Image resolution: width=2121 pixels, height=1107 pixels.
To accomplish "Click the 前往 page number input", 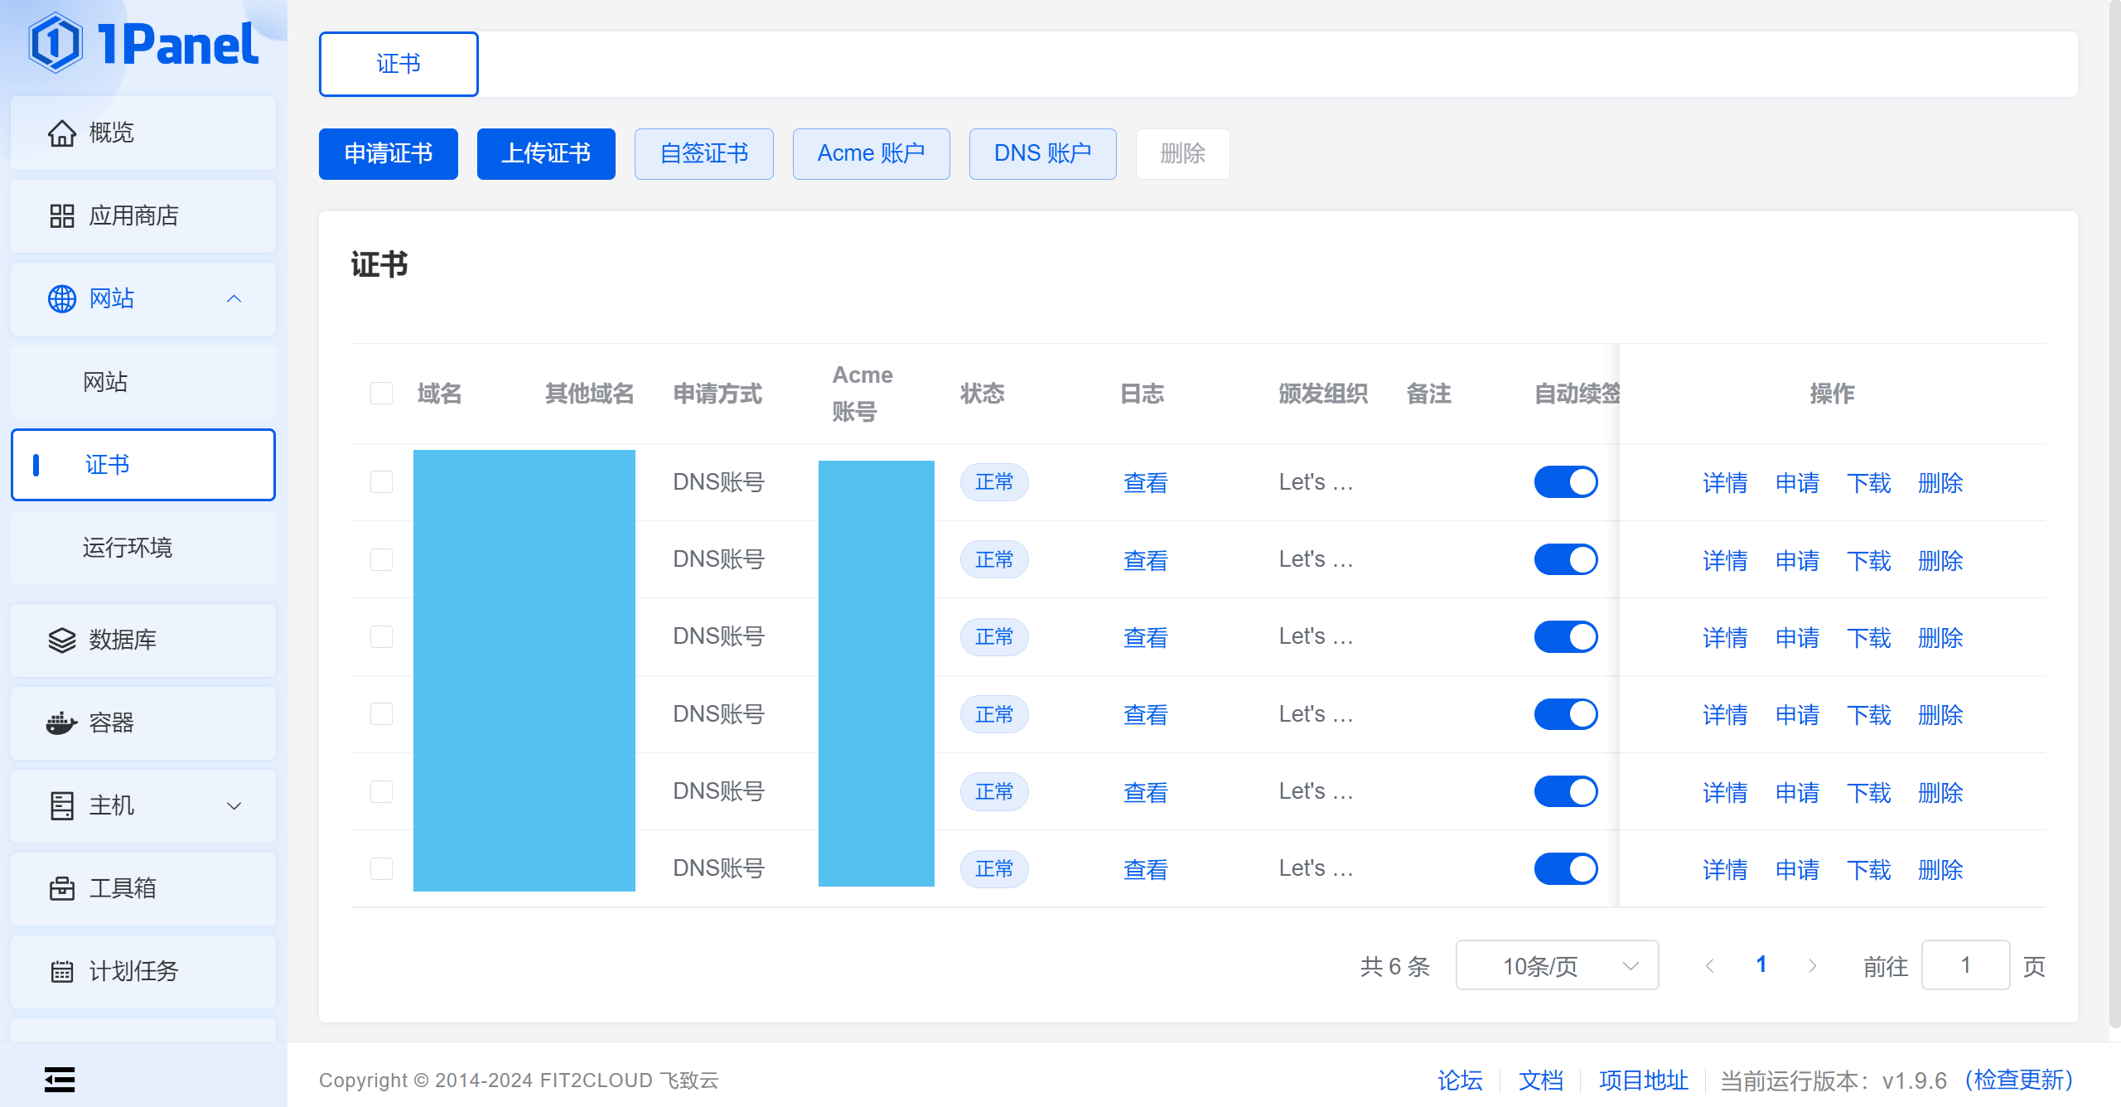I will click(1964, 965).
